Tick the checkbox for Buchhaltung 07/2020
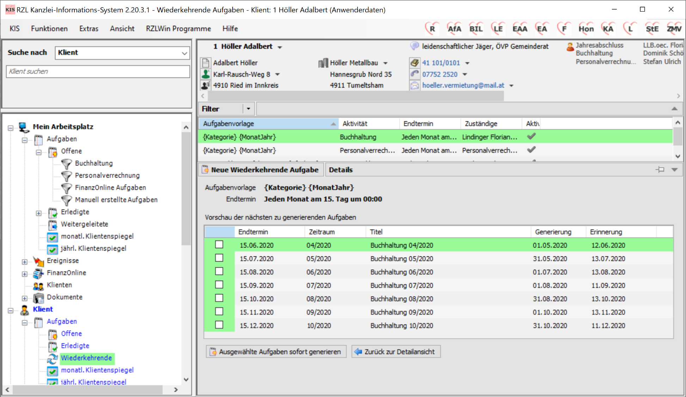Screen dimensions: 686x397 click(x=219, y=285)
